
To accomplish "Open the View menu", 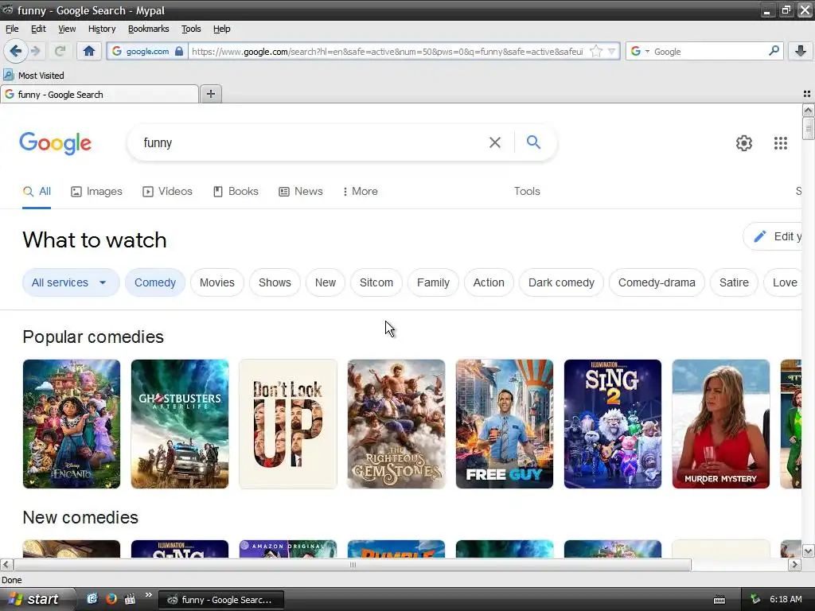I will click(x=67, y=29).
